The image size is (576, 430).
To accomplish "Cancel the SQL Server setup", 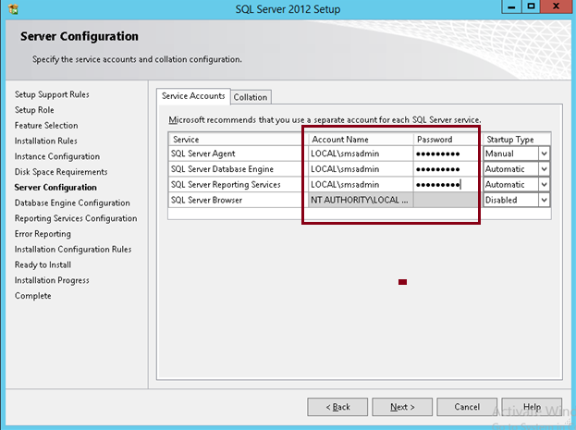I will click(467, 407).
